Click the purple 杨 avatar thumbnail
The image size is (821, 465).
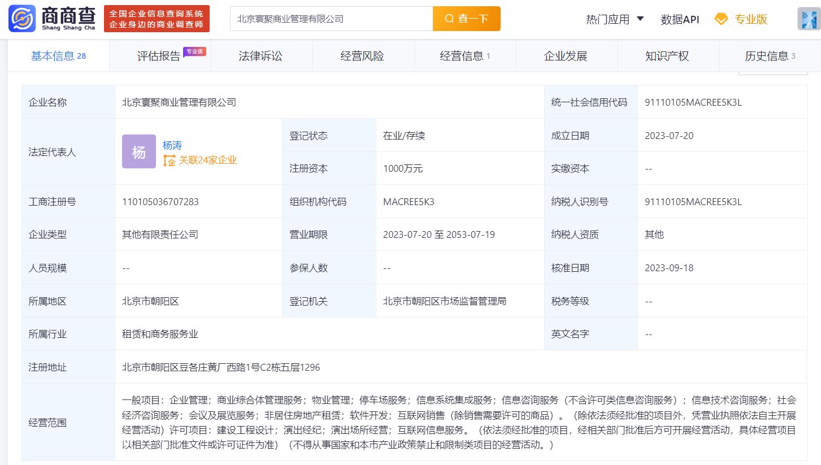tap(139, 151)
